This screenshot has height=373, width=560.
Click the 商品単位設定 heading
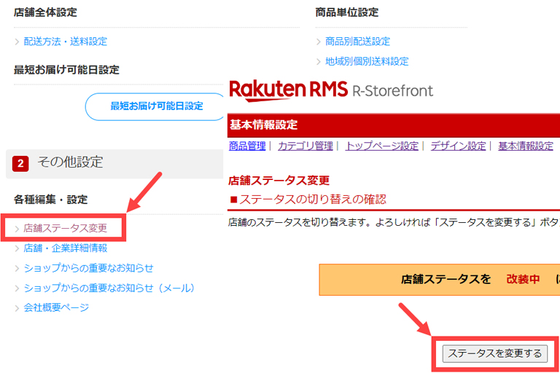coord(347,12)
